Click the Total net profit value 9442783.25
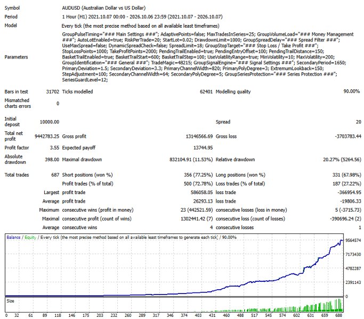364x319 pixels. pos(47,136)
